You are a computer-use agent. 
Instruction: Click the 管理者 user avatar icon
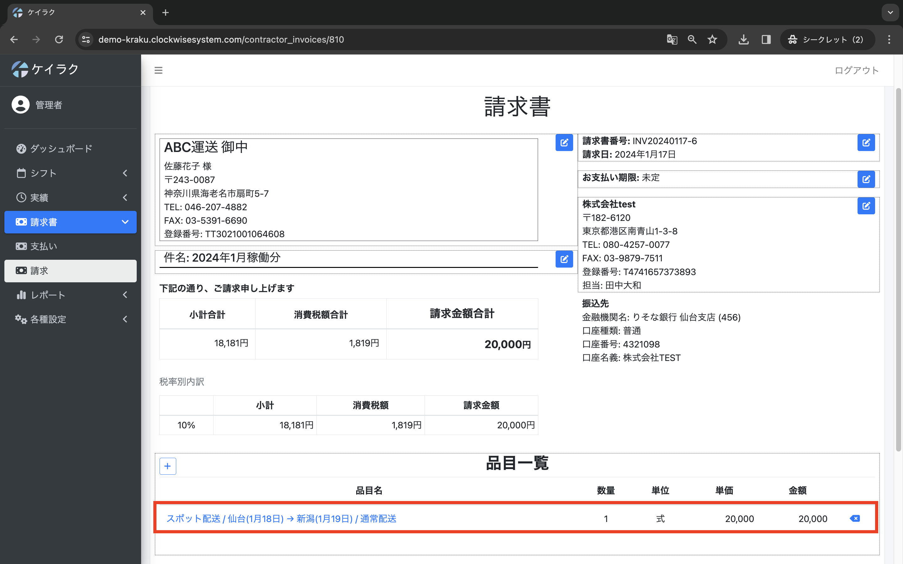(x=20, y=105)
